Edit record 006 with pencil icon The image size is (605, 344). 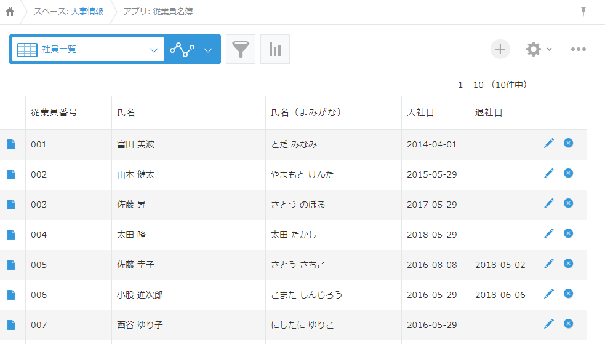[549, 294]
